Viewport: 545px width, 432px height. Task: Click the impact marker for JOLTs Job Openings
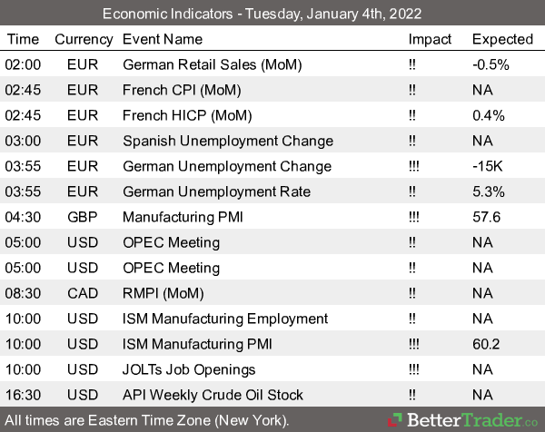(416, 369)
